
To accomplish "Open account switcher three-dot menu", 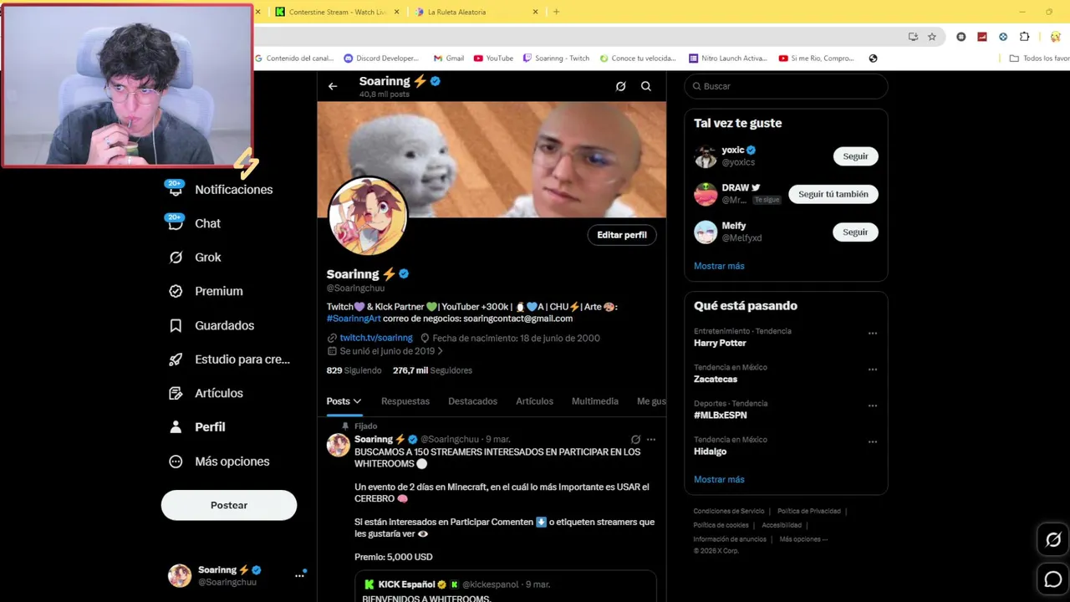I will point(299,575).
